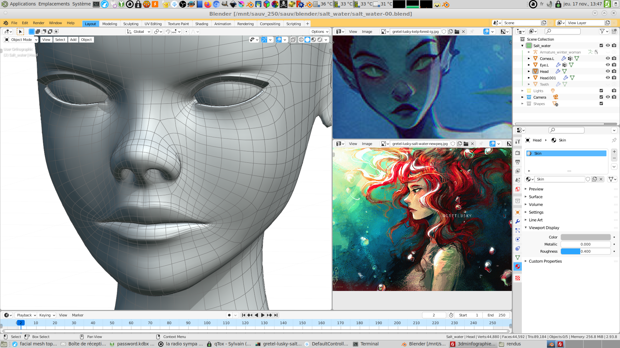Open the Texture properties tab

(518, 278)
